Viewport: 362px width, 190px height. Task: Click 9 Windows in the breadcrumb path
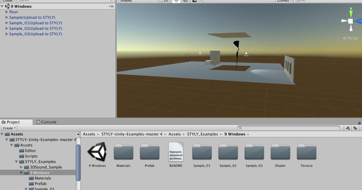click(235, 134)
